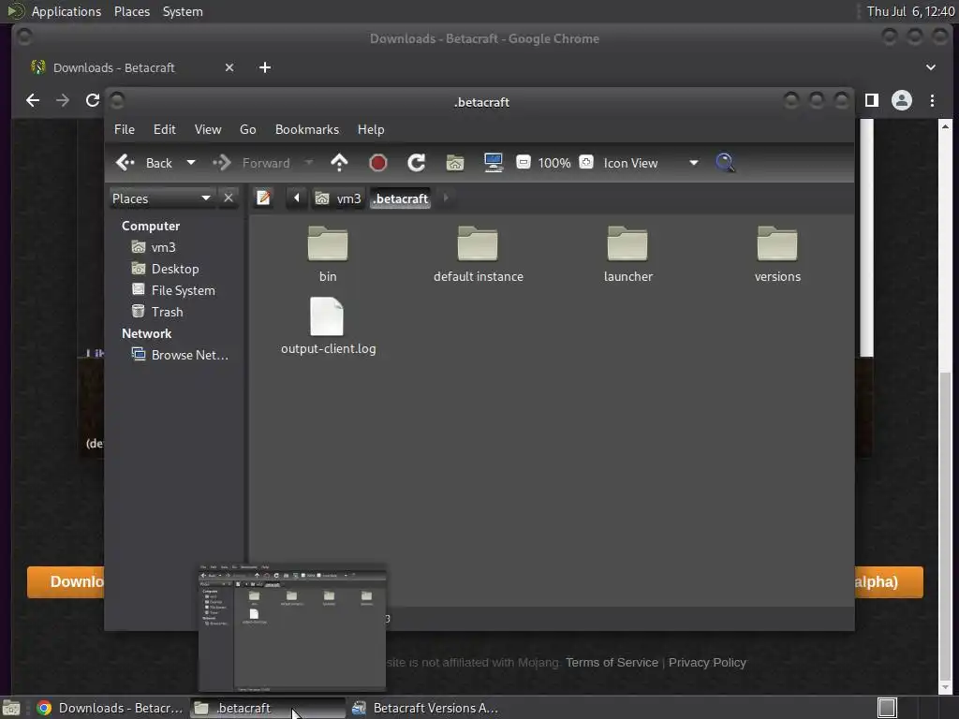
Task: Toggle Chrome side panel icon
Action: 872,100
